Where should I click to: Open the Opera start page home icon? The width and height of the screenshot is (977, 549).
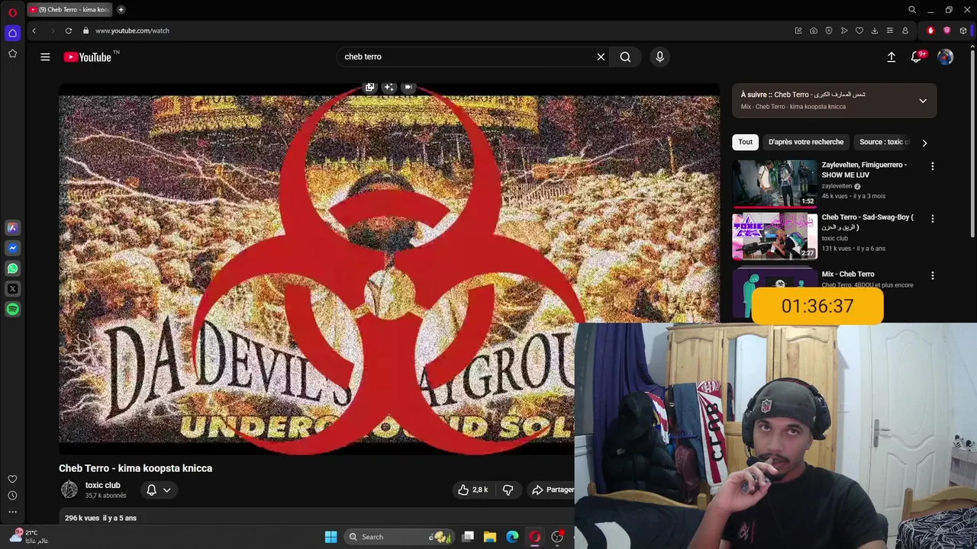click(x=12, y=33)
